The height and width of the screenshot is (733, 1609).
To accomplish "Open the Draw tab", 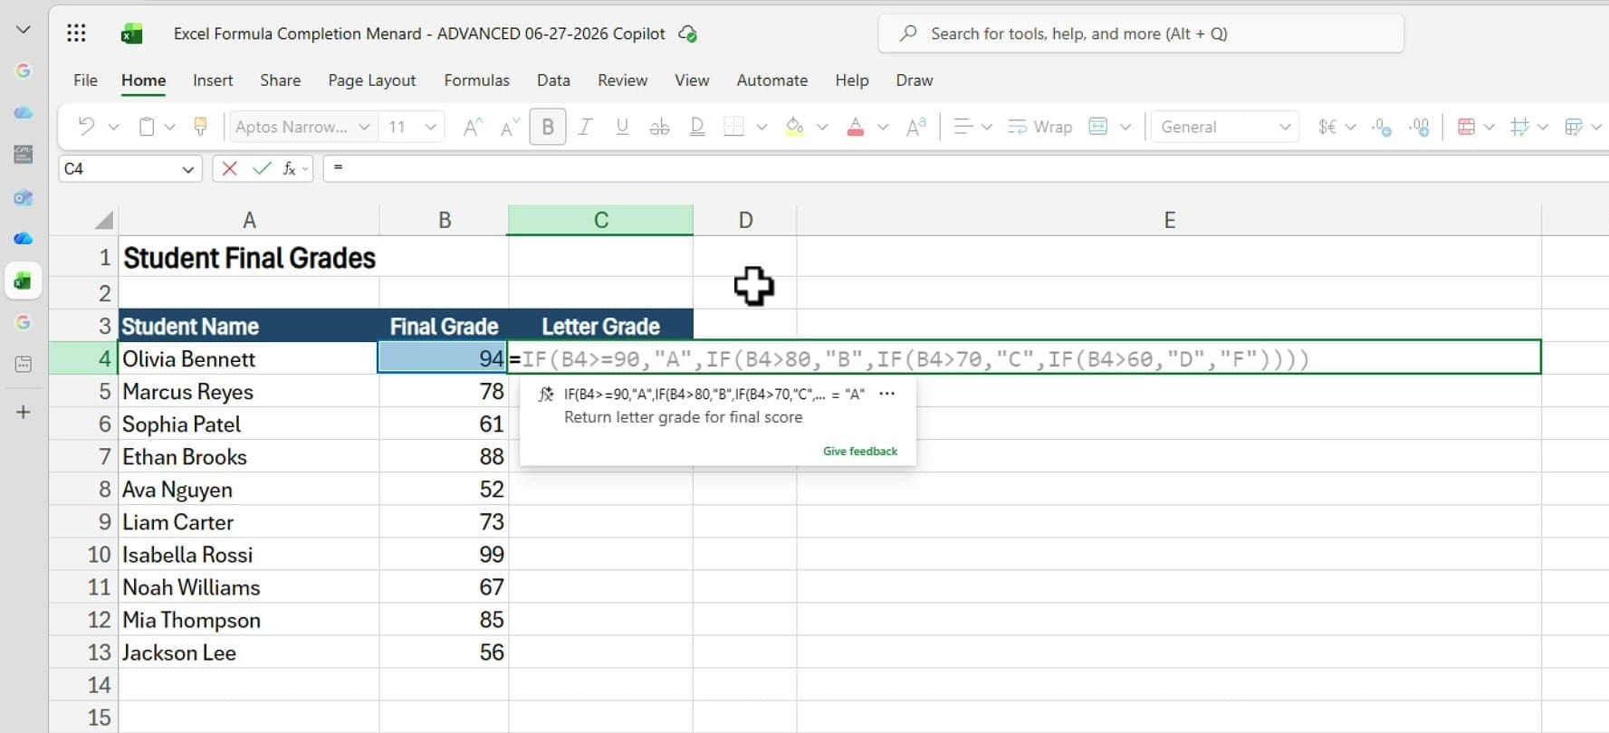I will (915, 81).
